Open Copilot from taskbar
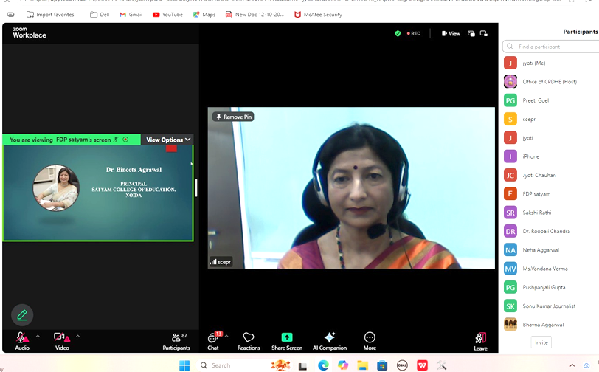 click(343, 365)
